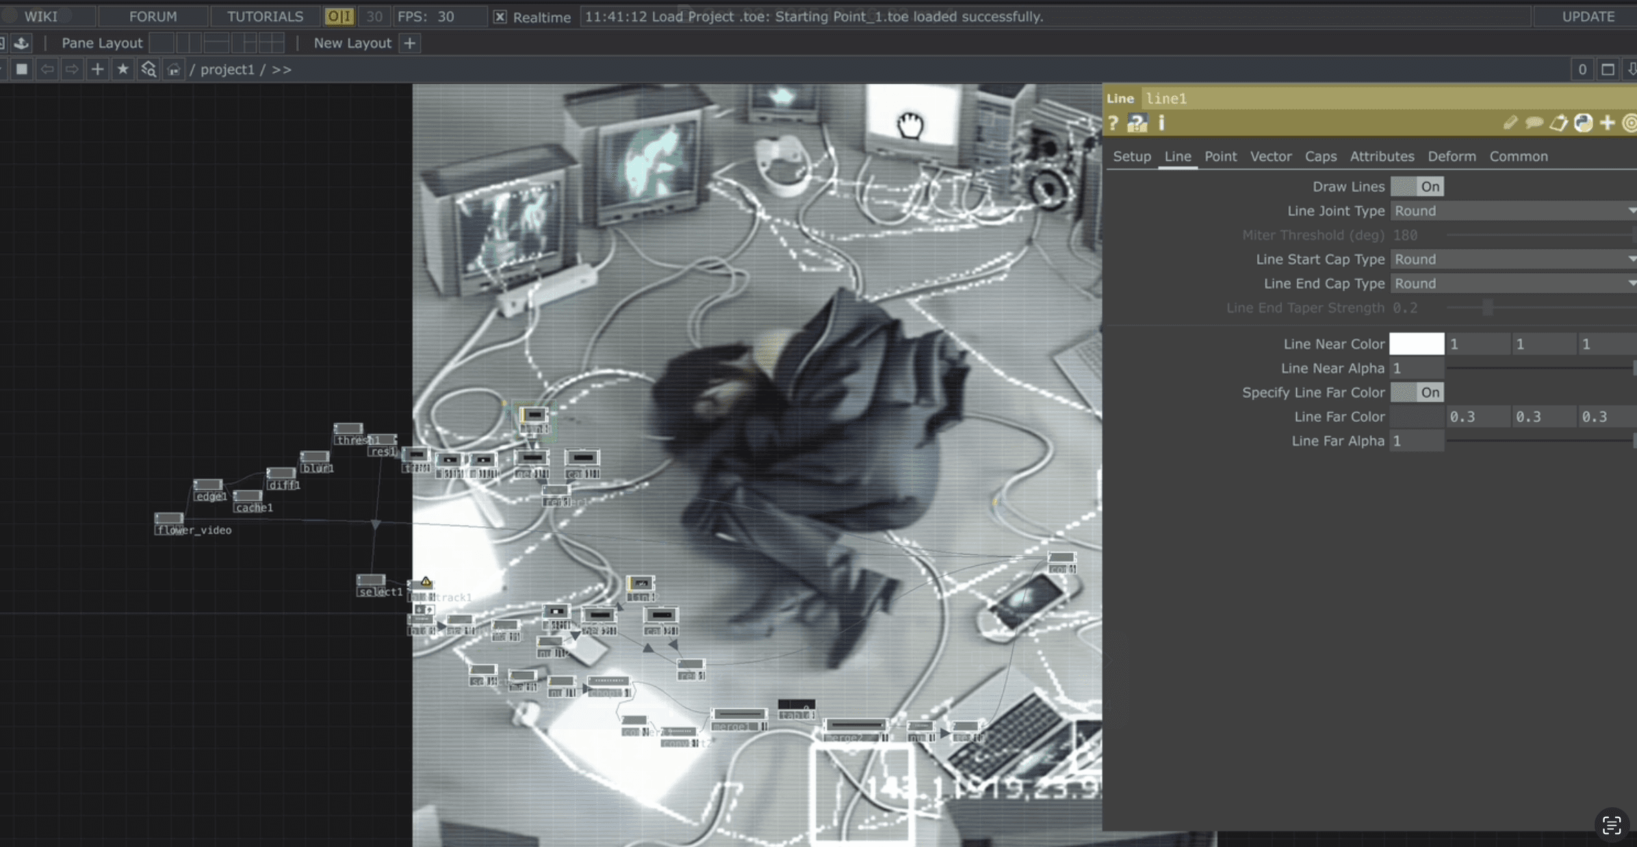Switch to the Deform tab
This screenshot has width=1637, height=847.
(x=1452, y=157)
